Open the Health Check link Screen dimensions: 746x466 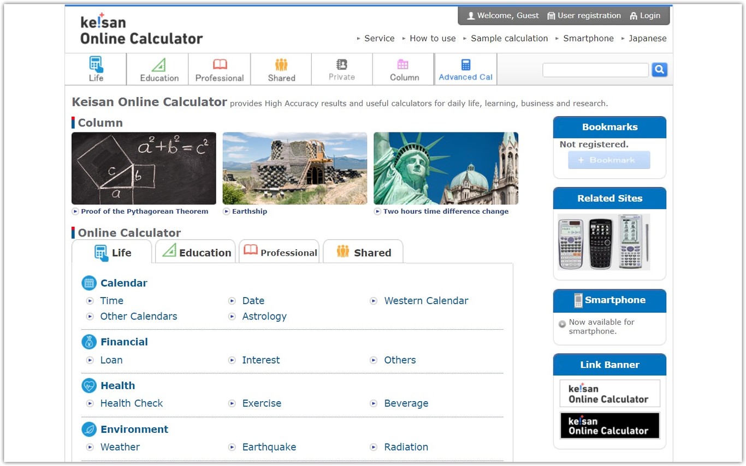[x=132, y=403]
